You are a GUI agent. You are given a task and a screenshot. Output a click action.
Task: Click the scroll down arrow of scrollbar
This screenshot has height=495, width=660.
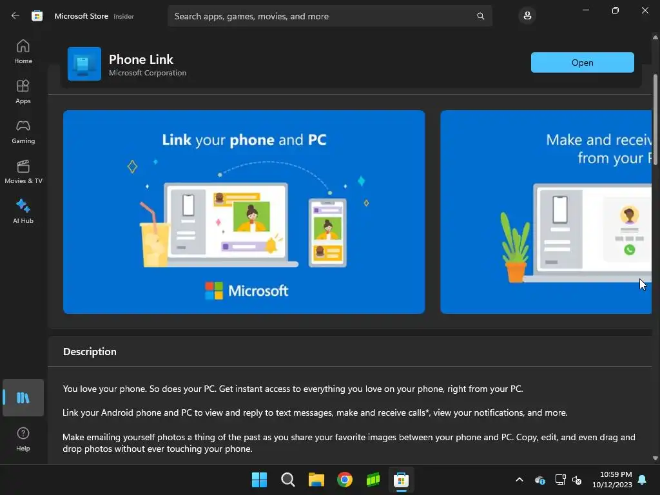655,458
